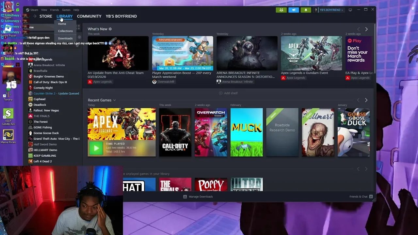418x235 pixels.
Task: Open Call of Duty Black Ops III cover
Action: [x=175, y=132]
